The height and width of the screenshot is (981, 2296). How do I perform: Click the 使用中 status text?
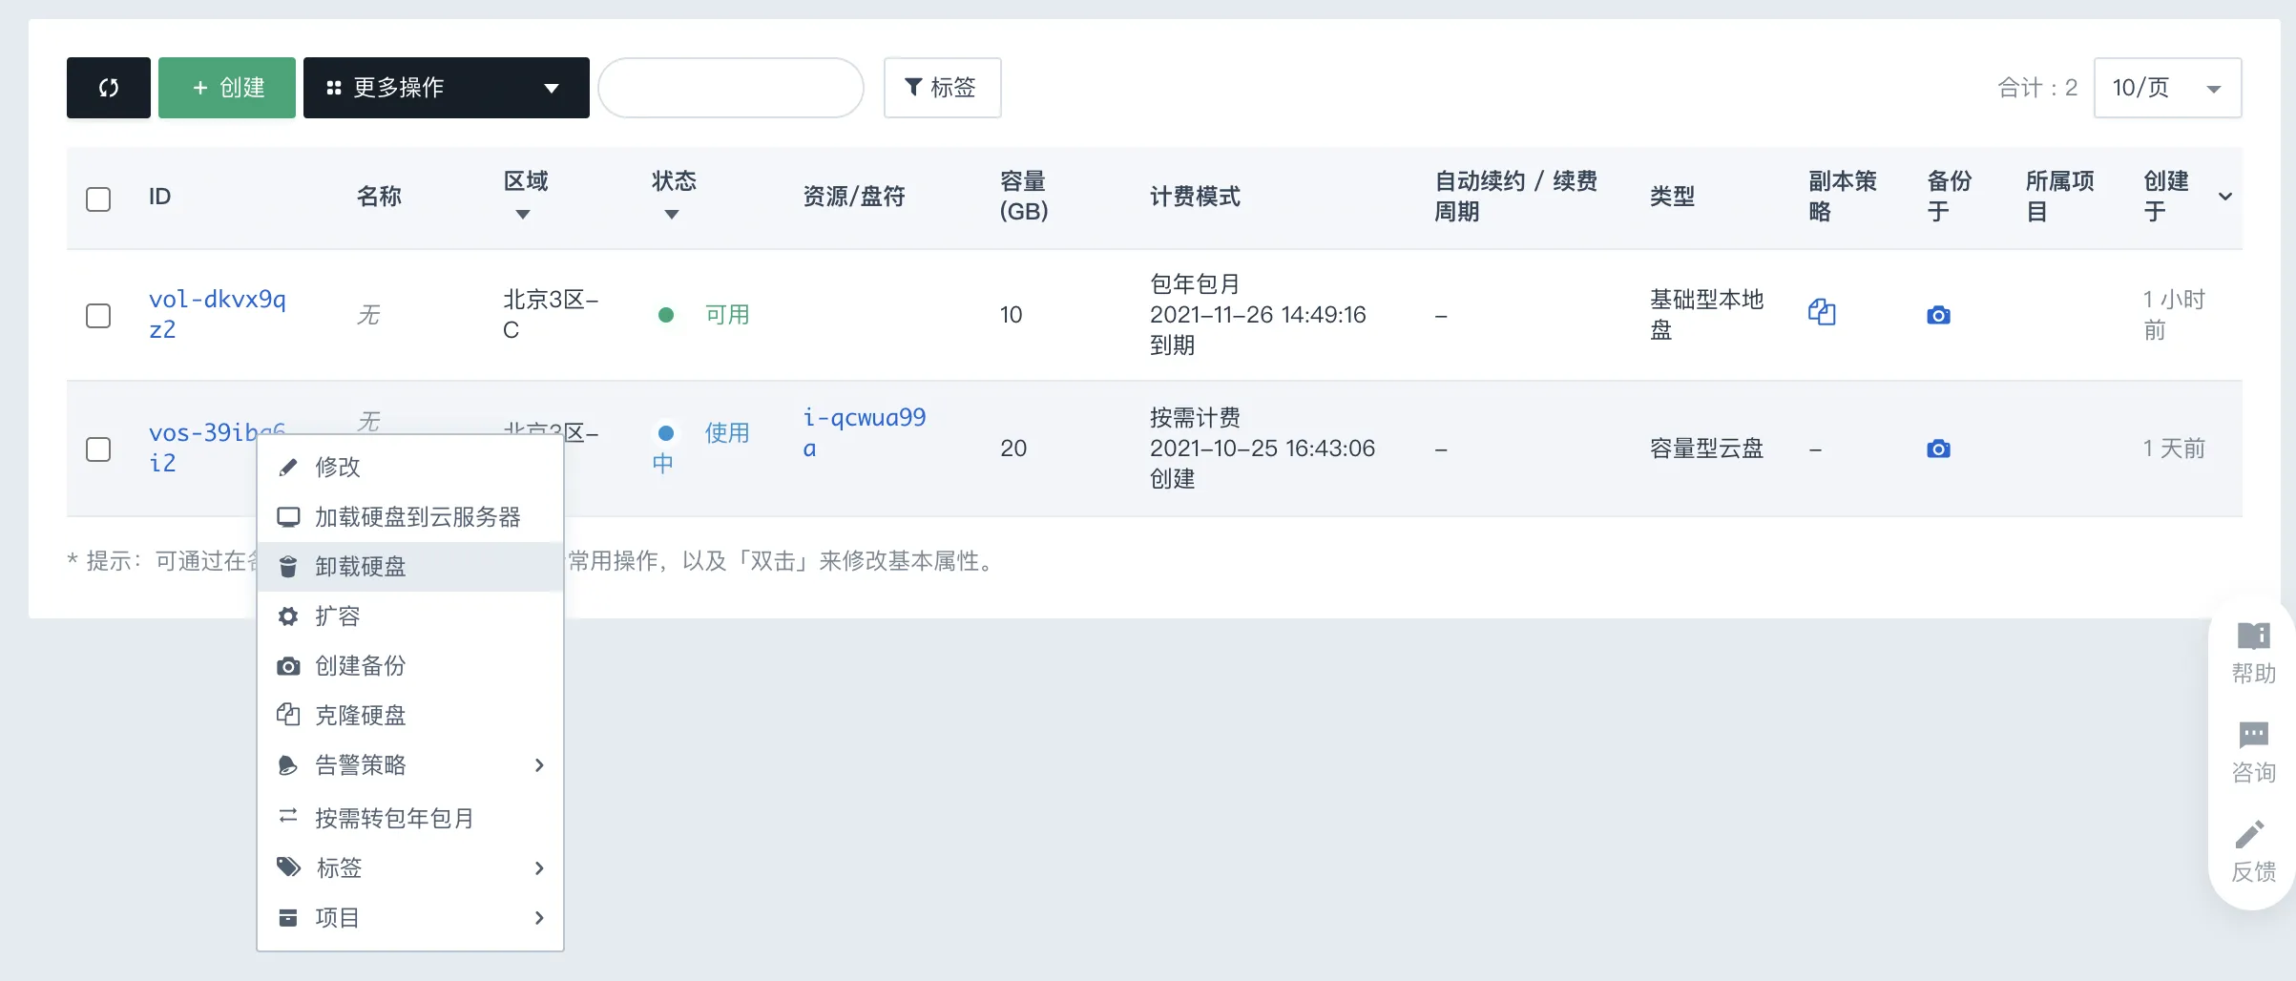coord(701,448)
